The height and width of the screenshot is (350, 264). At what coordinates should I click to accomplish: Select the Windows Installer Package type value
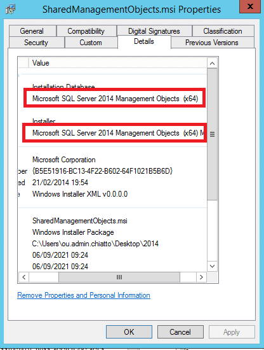click(x=73, y=232)
